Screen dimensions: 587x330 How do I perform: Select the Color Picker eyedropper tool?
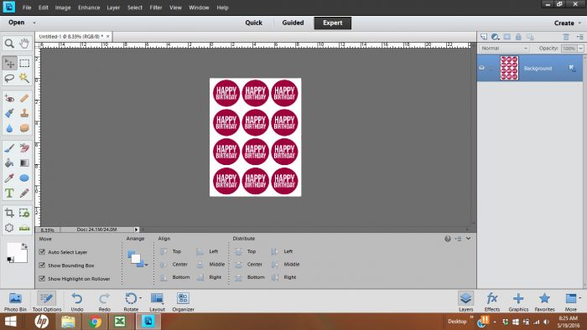coord(9,178)
